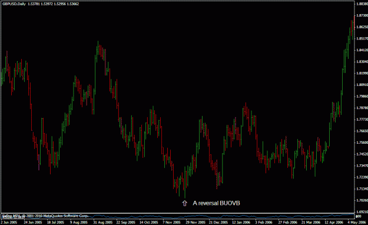Click the 1.7773 price level on the scale

362,120
